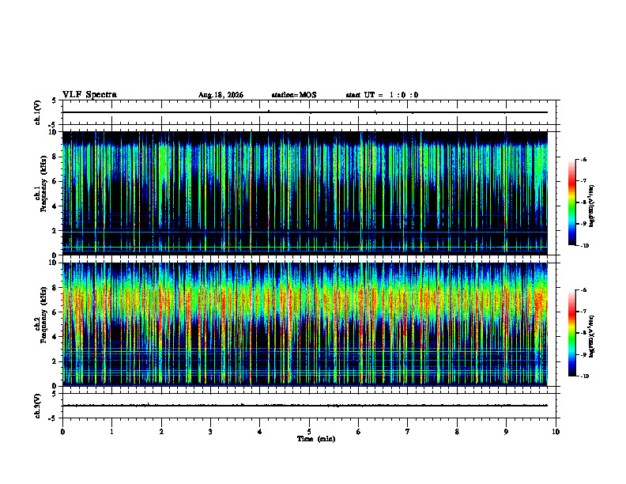The image size is (626, 484).
Task: Click the 0 minute tick label on time axis
Action: [x=62, y=432]
